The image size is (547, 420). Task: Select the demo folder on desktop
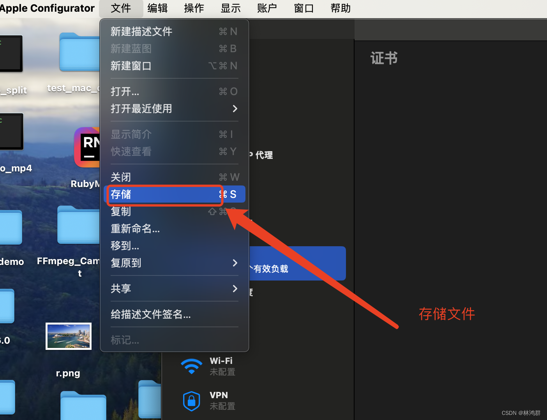(x=11, y=227)
